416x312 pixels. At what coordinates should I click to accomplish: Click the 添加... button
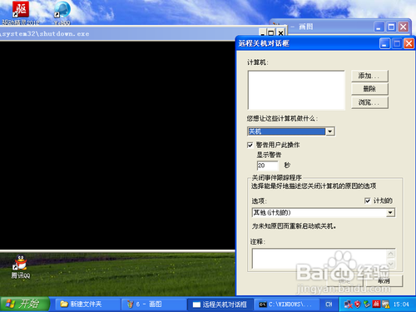click(369, 76)
